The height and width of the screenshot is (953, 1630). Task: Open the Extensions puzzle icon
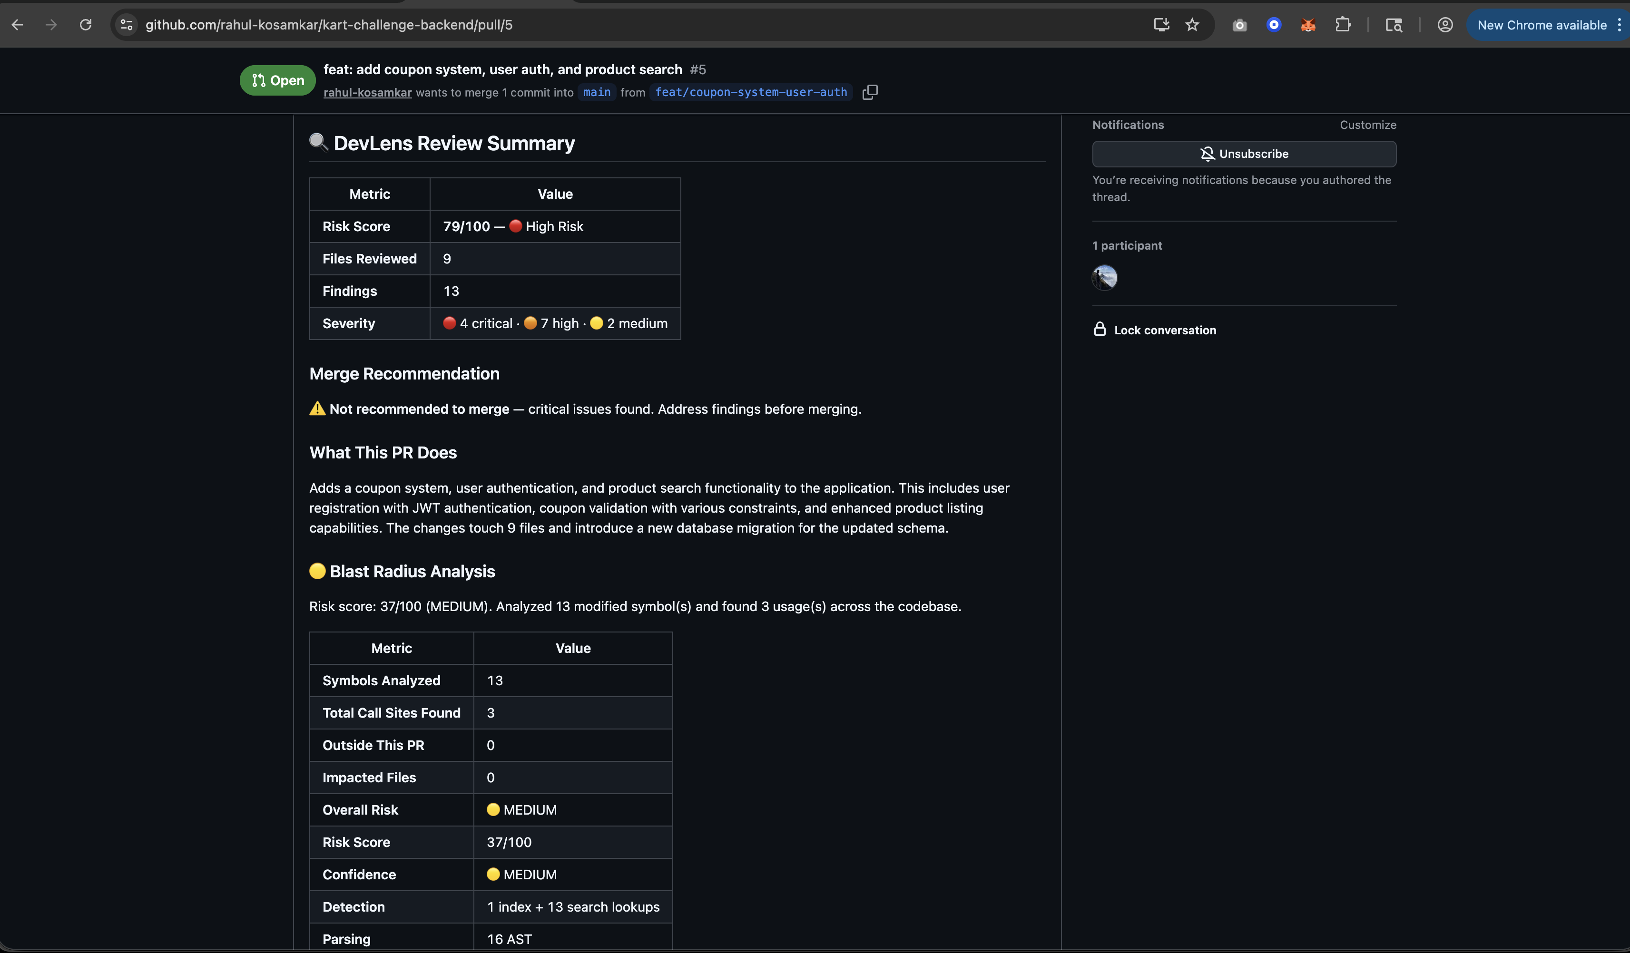tap(1343, 25)
